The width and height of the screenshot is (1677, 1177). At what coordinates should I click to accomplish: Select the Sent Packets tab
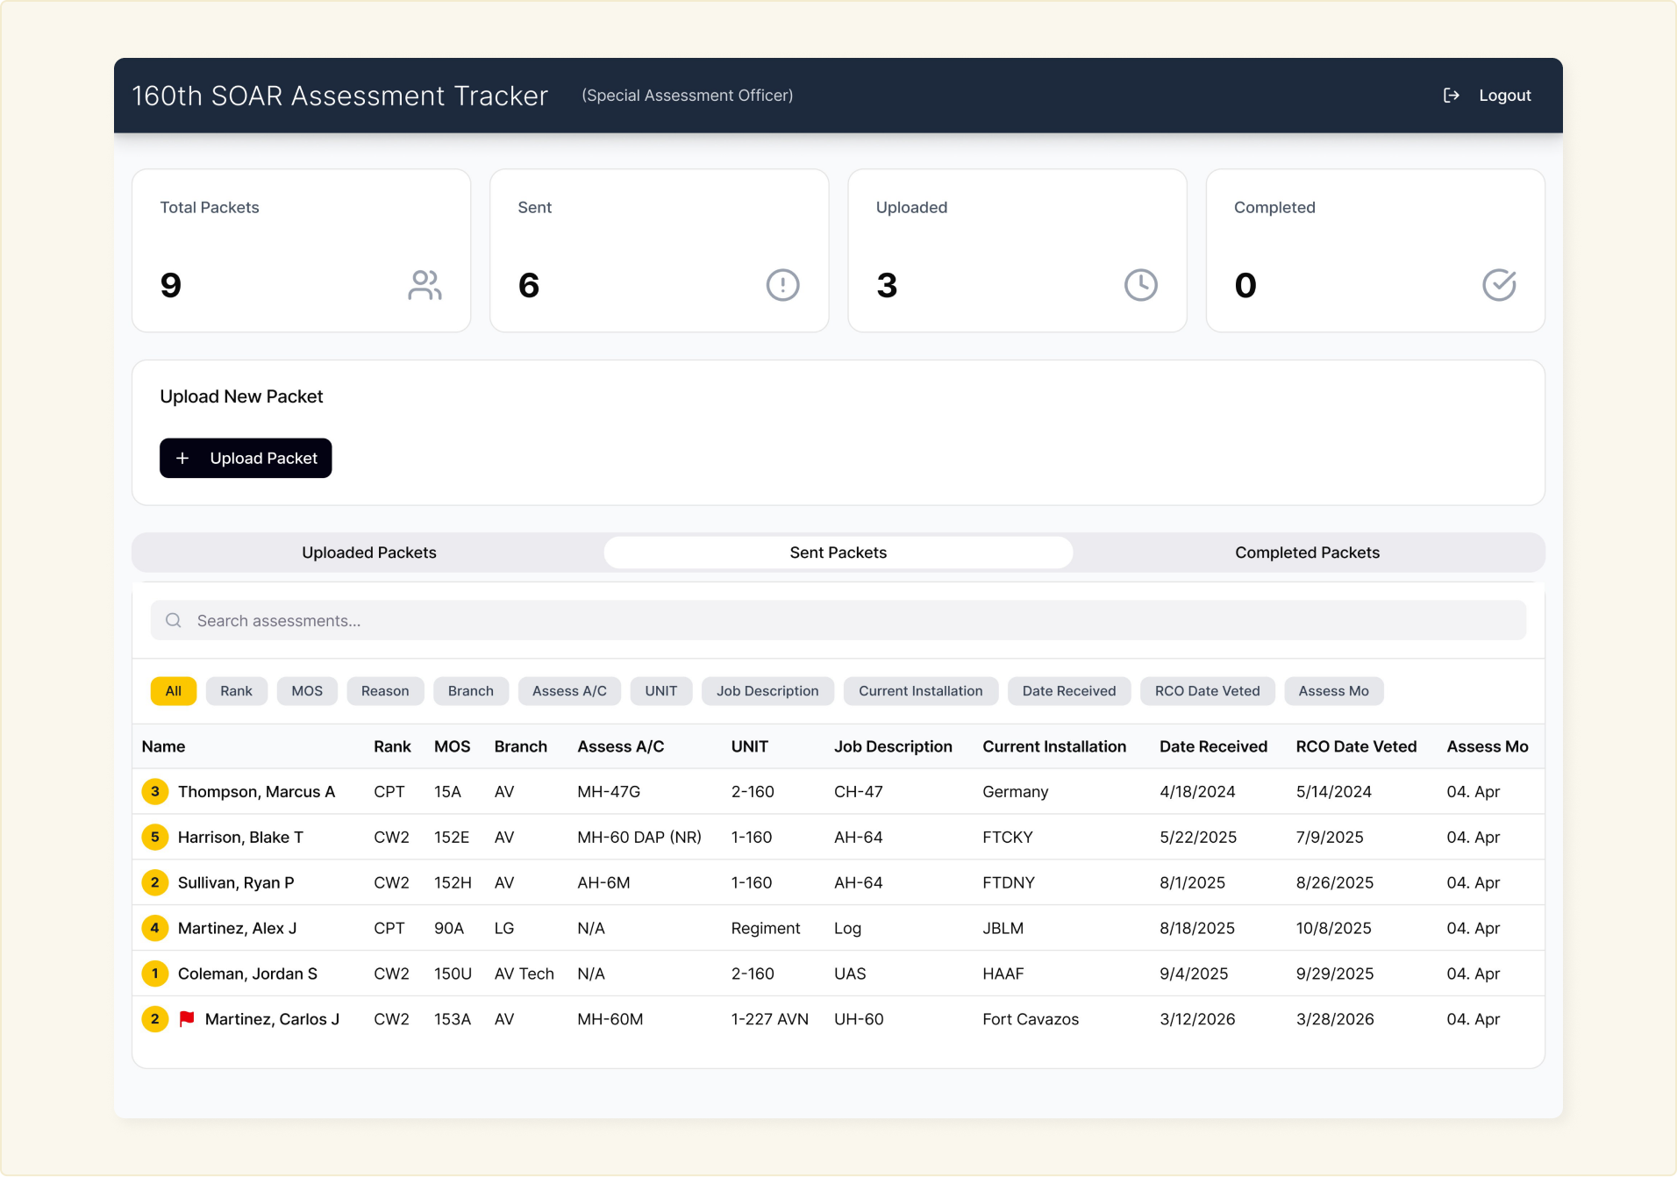[x=838, y=553]
